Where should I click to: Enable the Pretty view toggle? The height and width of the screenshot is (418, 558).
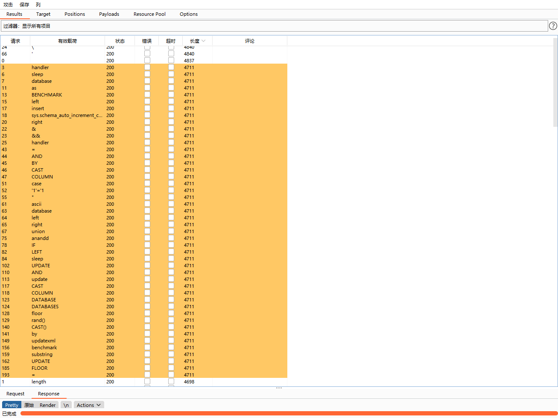pyautogui.click(x=11, y=405)
